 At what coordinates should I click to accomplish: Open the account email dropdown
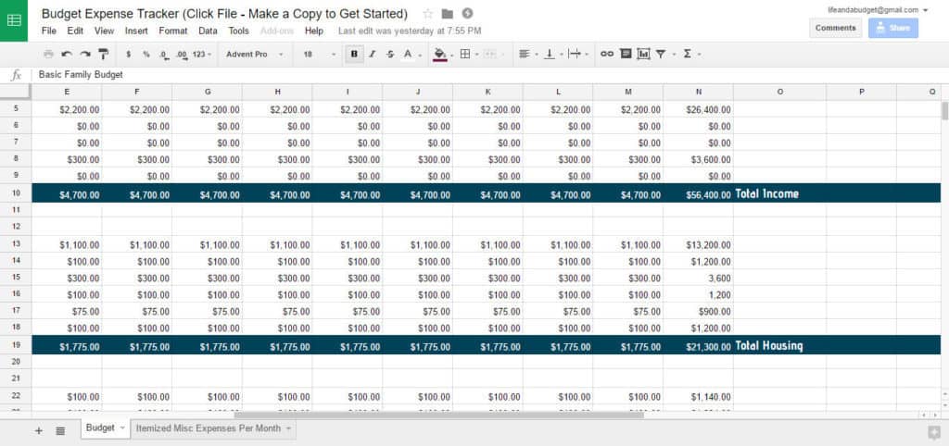[878, 9]
